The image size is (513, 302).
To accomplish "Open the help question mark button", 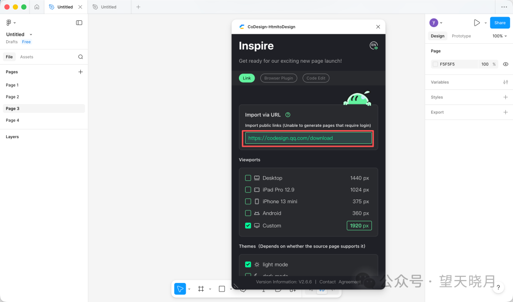I will tap(498, 288).
